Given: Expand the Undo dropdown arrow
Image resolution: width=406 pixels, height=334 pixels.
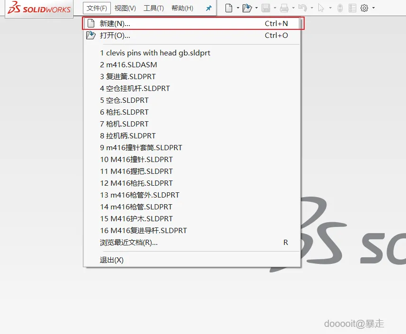Looking at the screenshot, I should 312,8.
